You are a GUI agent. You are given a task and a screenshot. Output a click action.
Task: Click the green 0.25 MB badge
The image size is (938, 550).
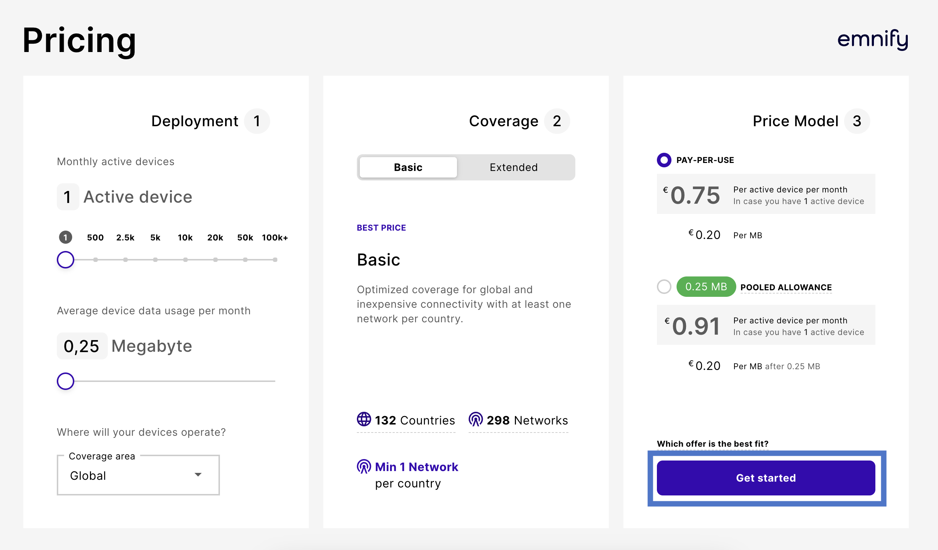point(706,287)
